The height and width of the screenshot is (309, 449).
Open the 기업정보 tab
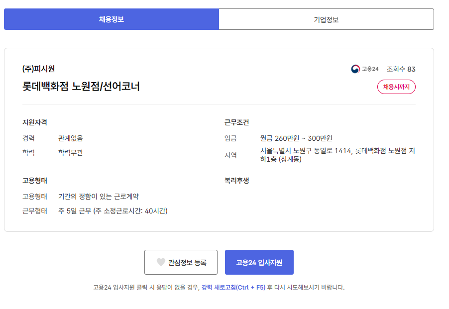pos(326,19)
